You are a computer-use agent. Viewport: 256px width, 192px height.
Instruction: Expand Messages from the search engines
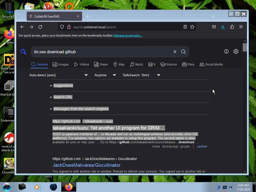81,109
